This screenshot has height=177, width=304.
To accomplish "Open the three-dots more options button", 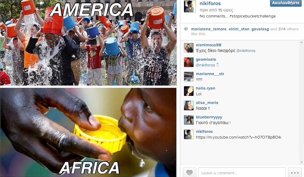I will click(x=295, y=172).
